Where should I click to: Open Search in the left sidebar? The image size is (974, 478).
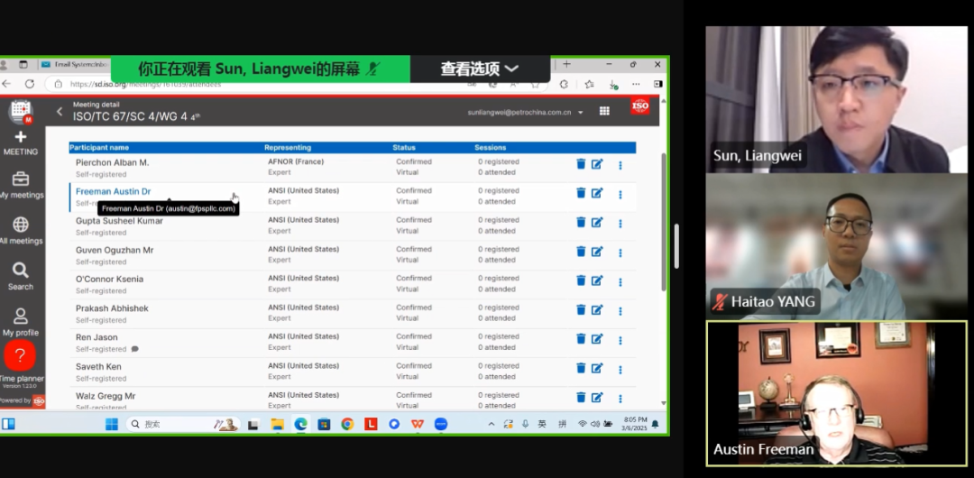tap(21, 276)
